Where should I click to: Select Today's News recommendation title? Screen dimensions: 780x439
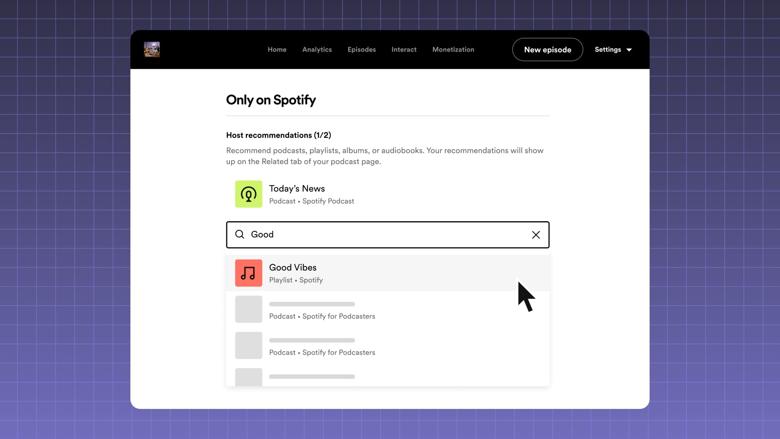point(297,189)
